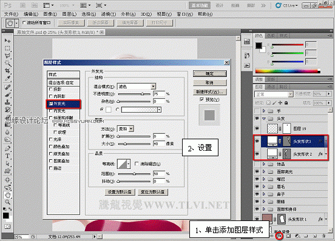
Task: Select the Zoom tool
Action: click(x=8, y=202)
